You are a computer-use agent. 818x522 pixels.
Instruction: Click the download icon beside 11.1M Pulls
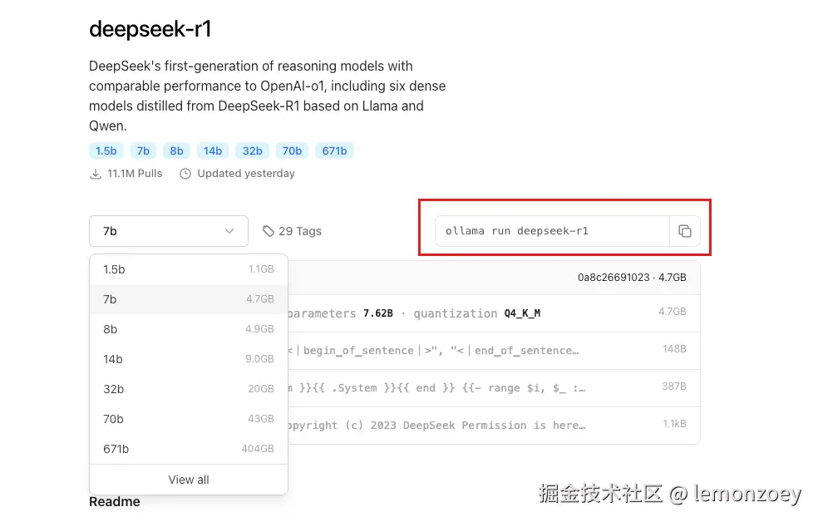96,174
